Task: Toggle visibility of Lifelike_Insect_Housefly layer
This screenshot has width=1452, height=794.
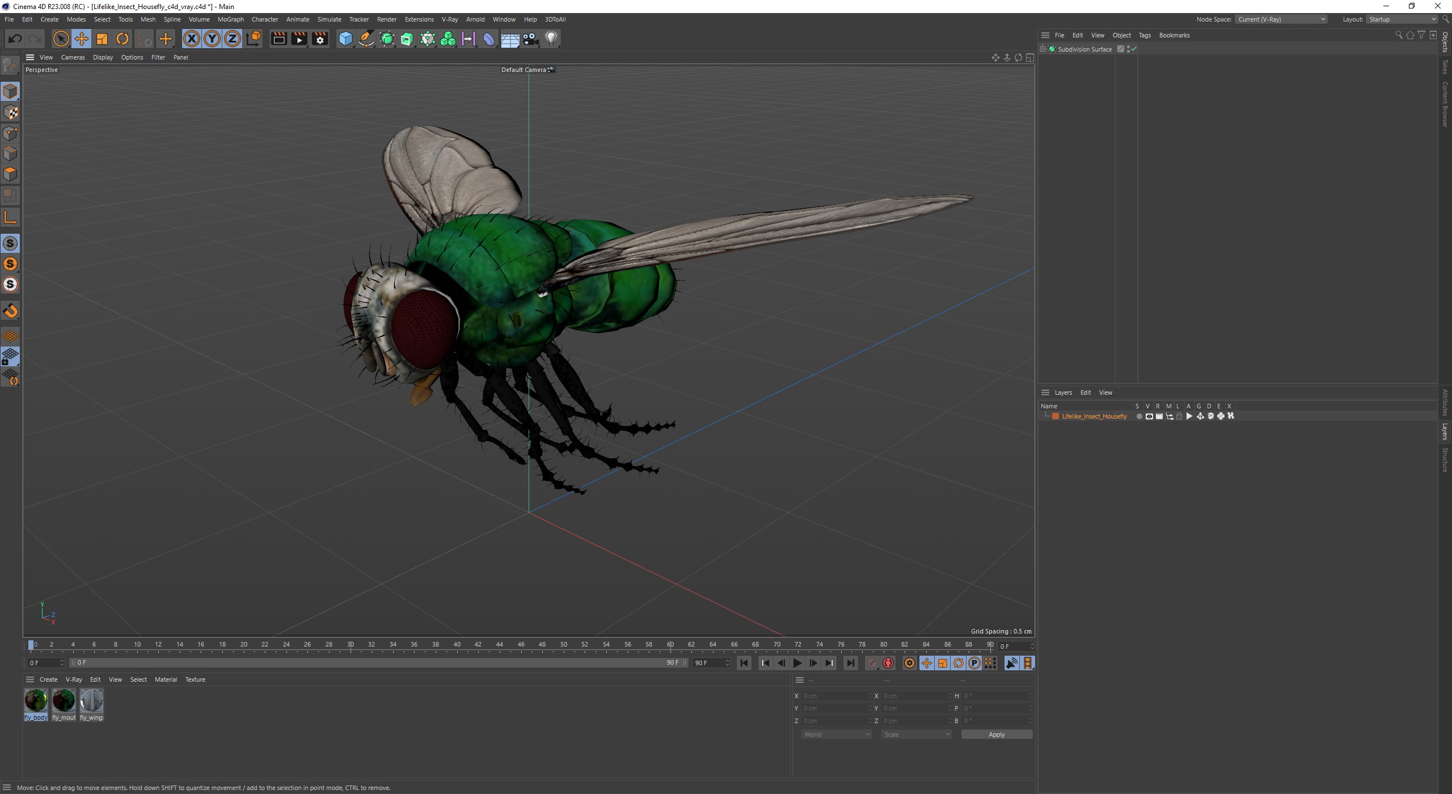Action: (x=1149, y=416)
